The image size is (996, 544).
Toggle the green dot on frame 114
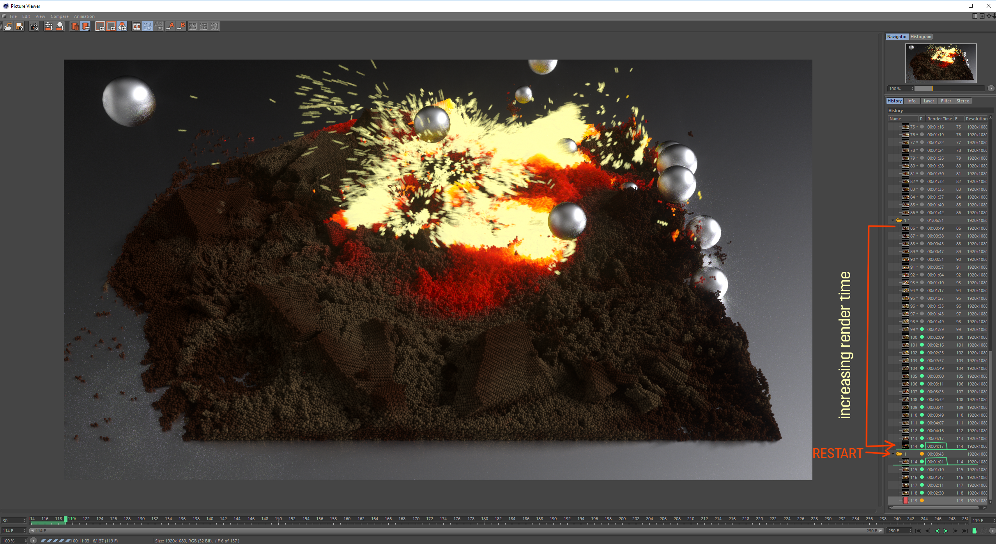[922, 446]
